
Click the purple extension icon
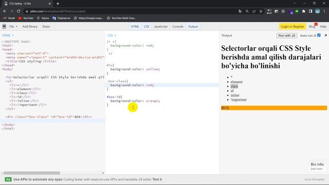click(290, 11)
